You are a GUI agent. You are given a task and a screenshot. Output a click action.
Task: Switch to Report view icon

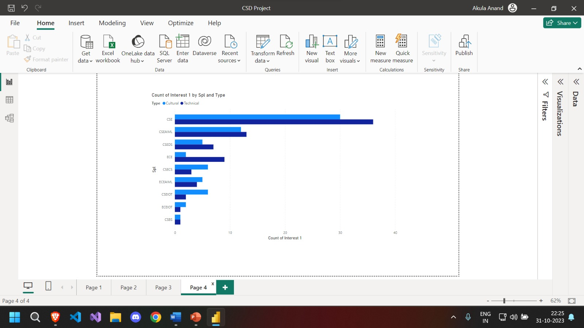(9, 82)
